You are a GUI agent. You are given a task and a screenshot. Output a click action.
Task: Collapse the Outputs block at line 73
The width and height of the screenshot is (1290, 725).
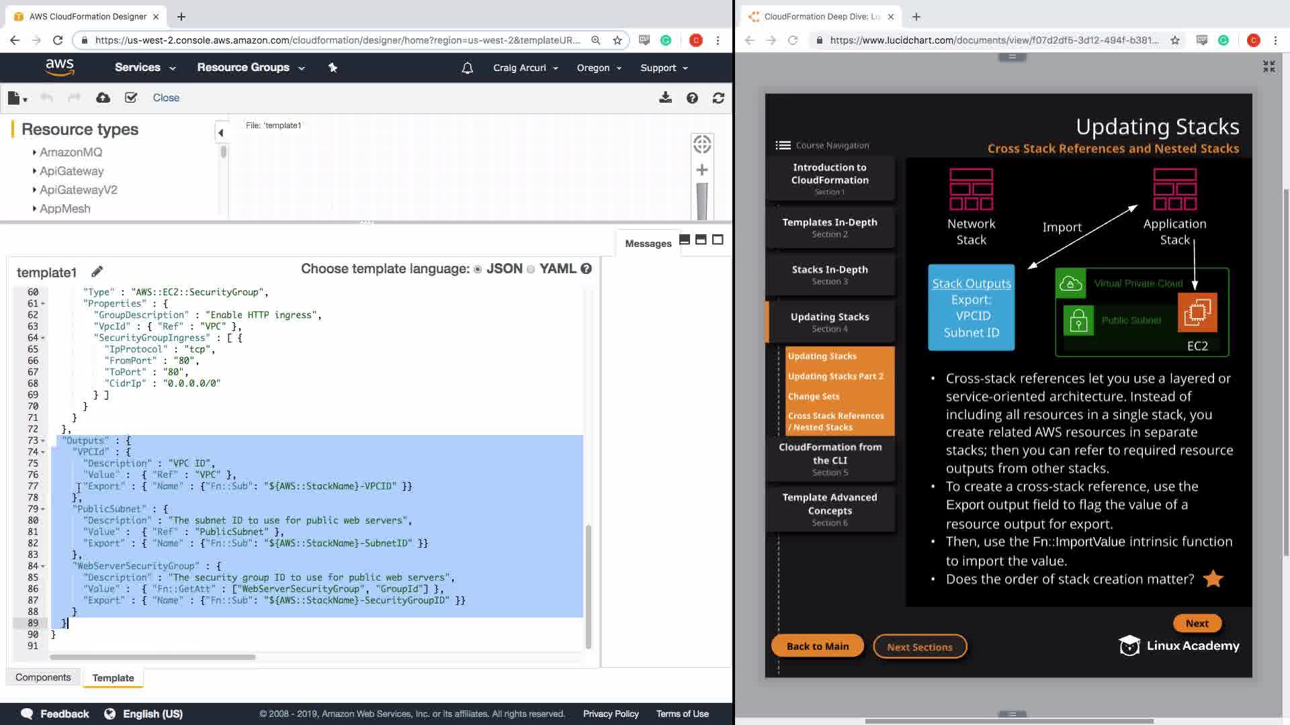pyautogui.click(x=43, y=441)
